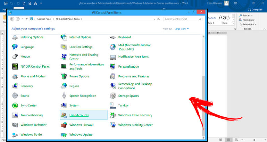This screenshot has height=142, width=267.
Task: Open Storage Spaces icon
Action: pyautogui.click(x=113, y=96)
